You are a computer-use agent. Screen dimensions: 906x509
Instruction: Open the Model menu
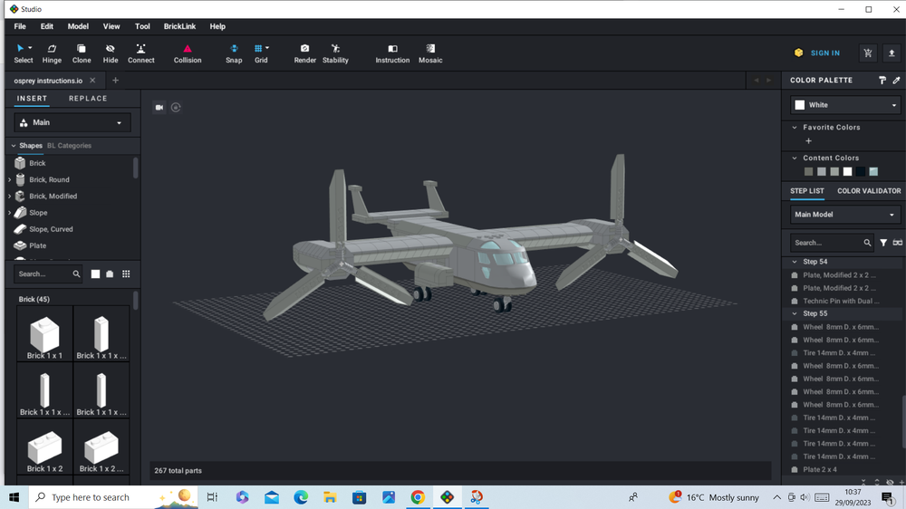78,26
